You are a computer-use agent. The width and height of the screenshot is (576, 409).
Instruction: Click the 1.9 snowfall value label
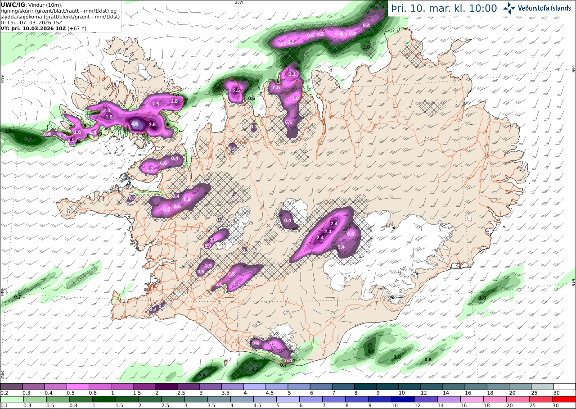[x=109, y=117]
